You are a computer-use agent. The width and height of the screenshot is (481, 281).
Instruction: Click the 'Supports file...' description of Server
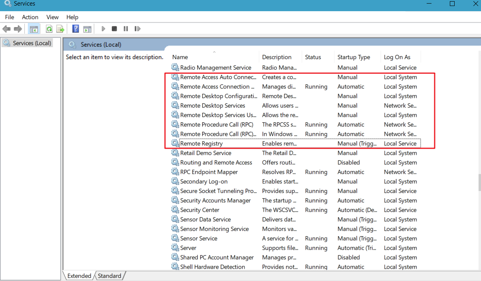pyautogui.click(x=280, y=248)
